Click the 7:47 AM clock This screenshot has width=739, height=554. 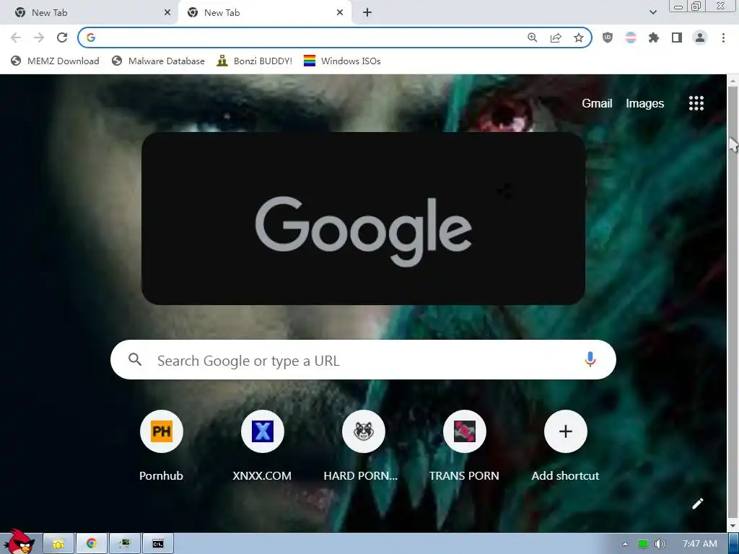point(699,544)
